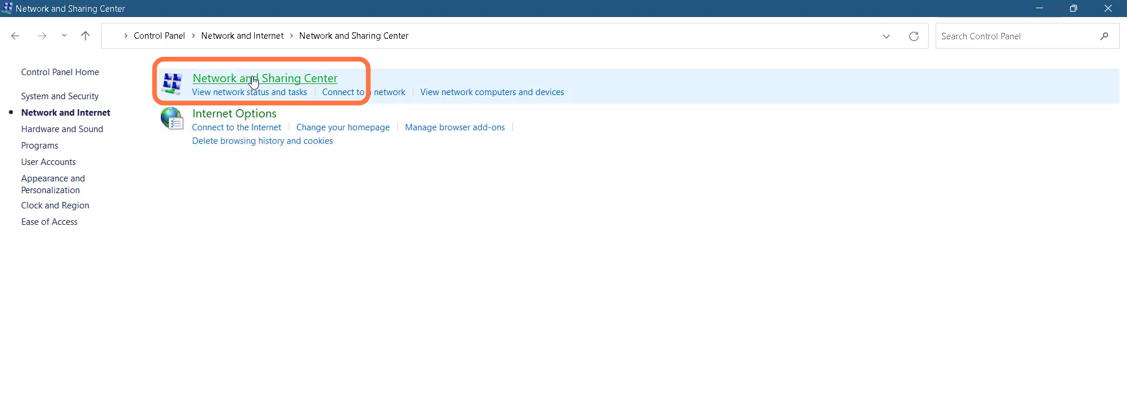The image size is (1127, 418).
Task: Open Manage browser add-ons link
Action: [x=455, y=127]
